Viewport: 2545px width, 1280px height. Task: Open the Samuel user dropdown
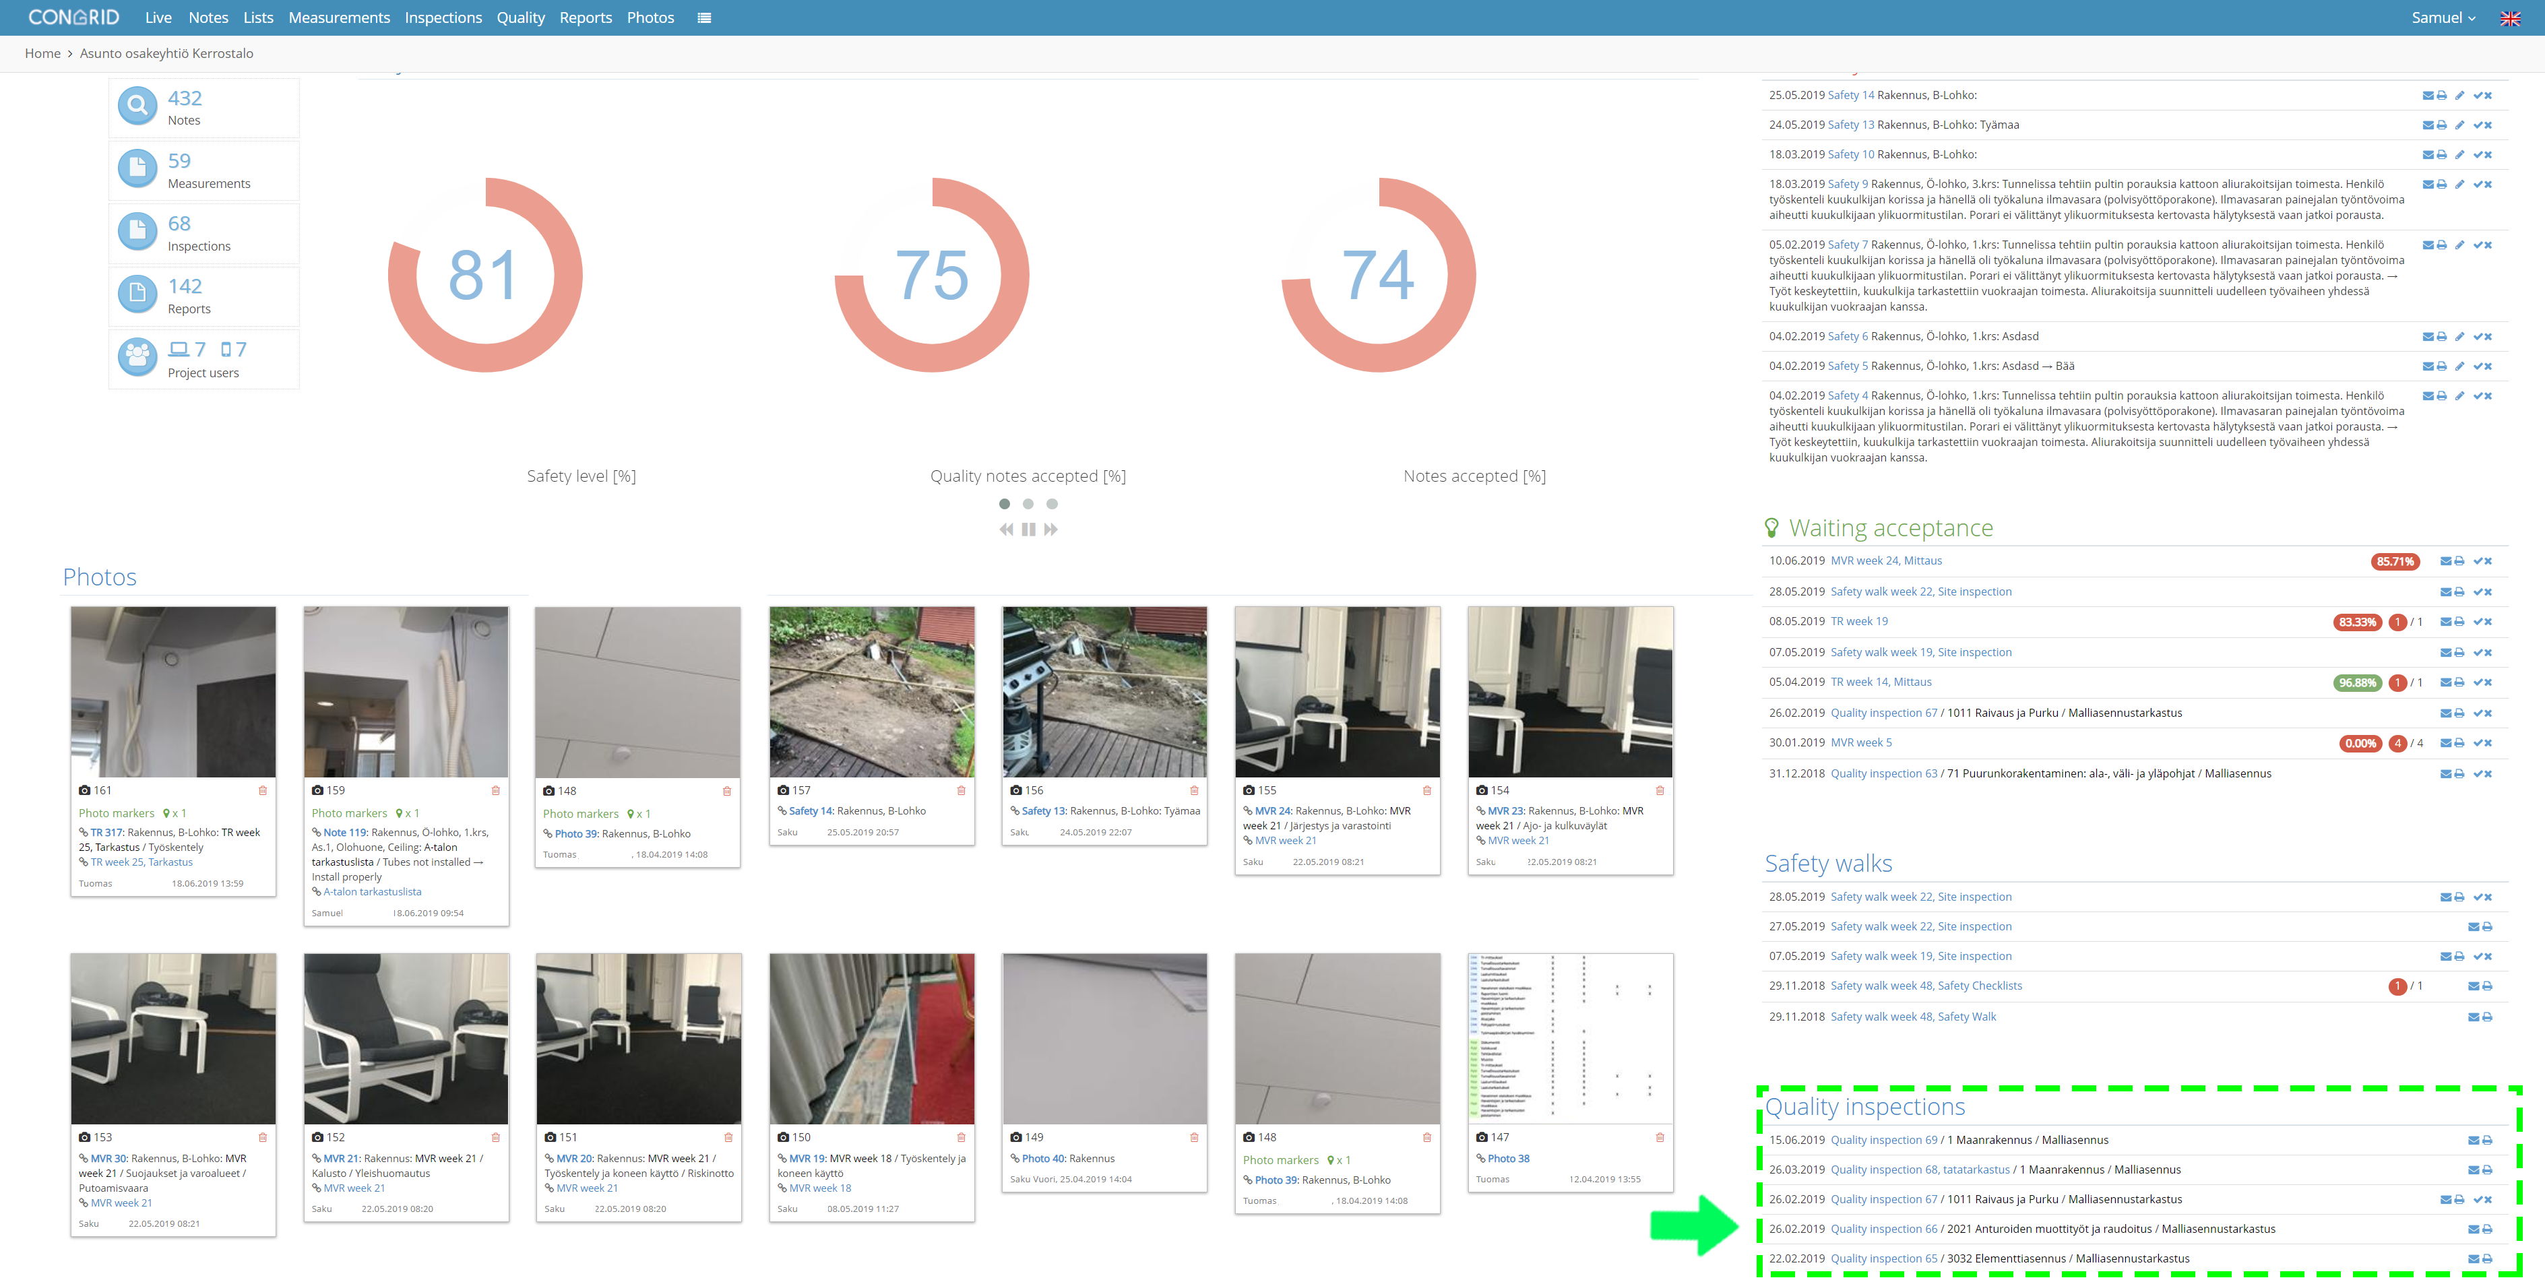pyautogui.click(x=2443, y=18)
